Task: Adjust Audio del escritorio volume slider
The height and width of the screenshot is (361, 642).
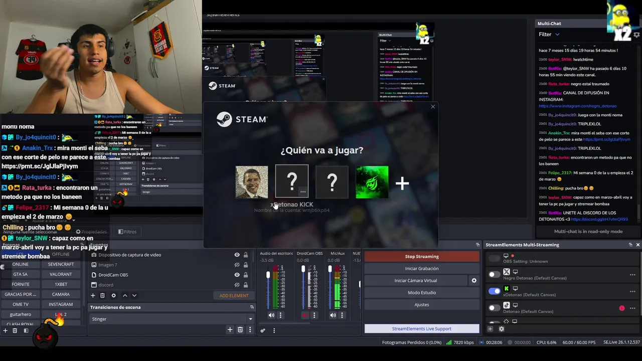Action: pos(268,275)
